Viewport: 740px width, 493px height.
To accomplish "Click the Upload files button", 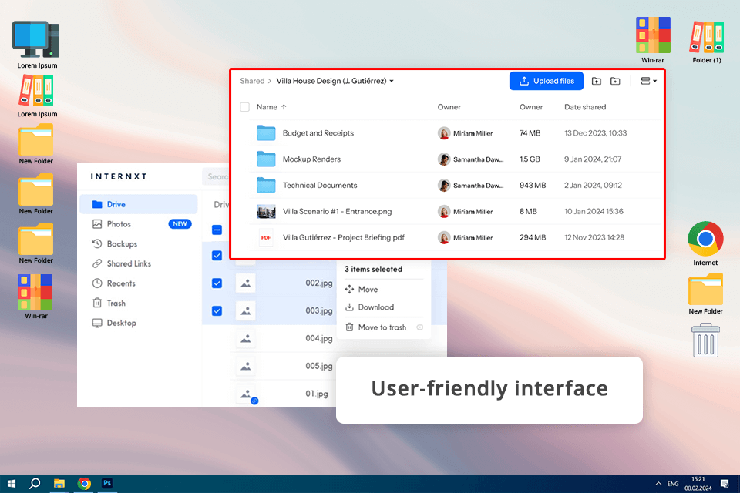I will coord(547,81).
